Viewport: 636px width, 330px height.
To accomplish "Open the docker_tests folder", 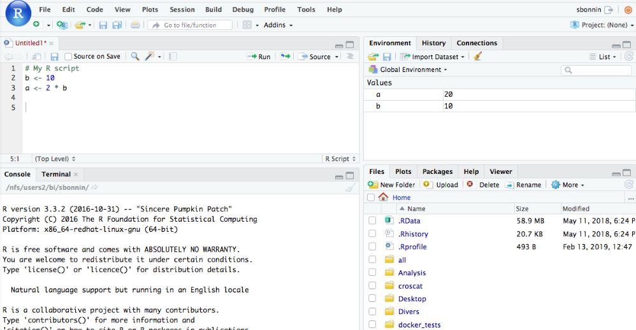I will click(419, 325).
